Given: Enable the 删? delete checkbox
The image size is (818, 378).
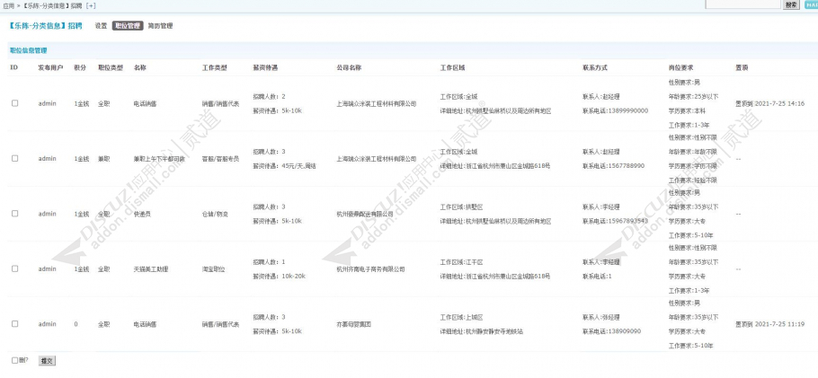Looking at the screenshot, I should 14,360.
